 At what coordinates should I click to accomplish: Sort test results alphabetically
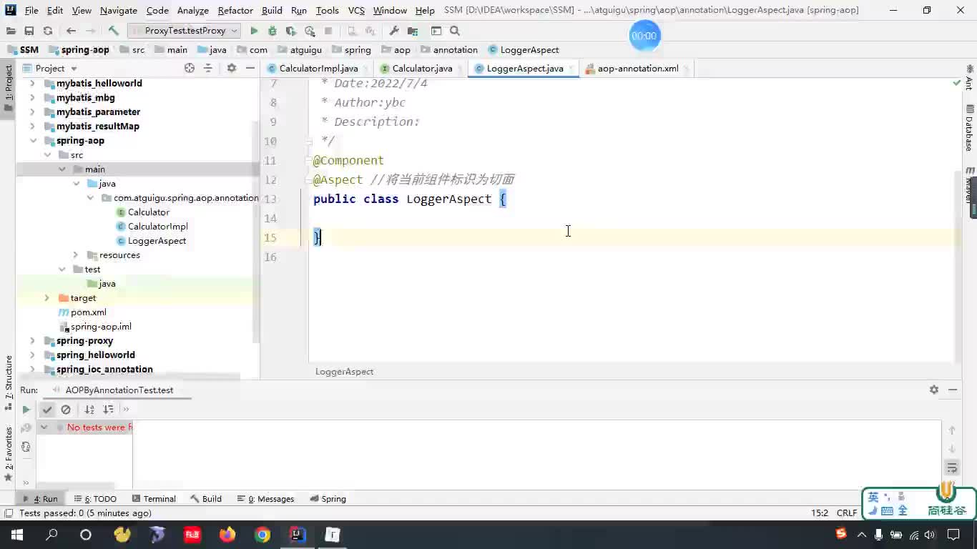pos(89,410)
